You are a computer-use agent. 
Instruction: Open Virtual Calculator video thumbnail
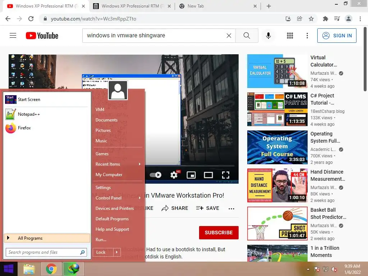(277, 71)
